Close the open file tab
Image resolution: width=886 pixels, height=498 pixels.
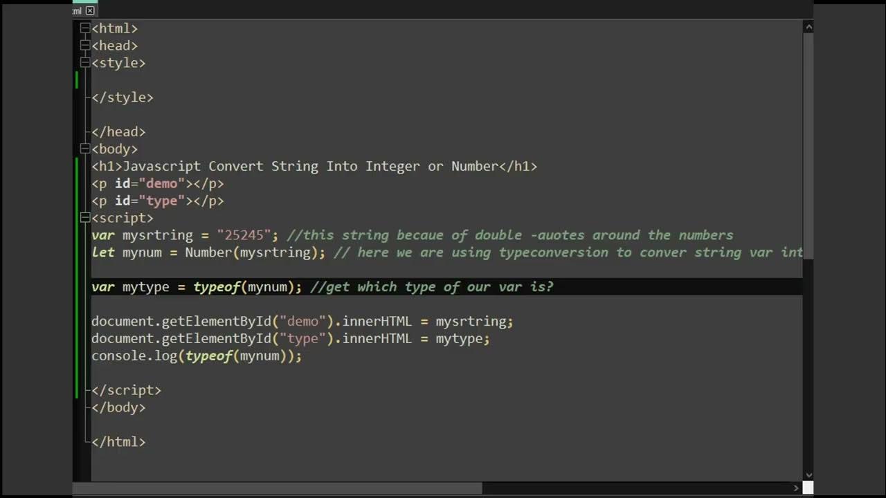90,10
